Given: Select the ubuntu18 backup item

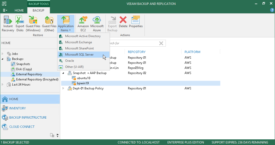Looking at the screenshot, I should 141,78.
